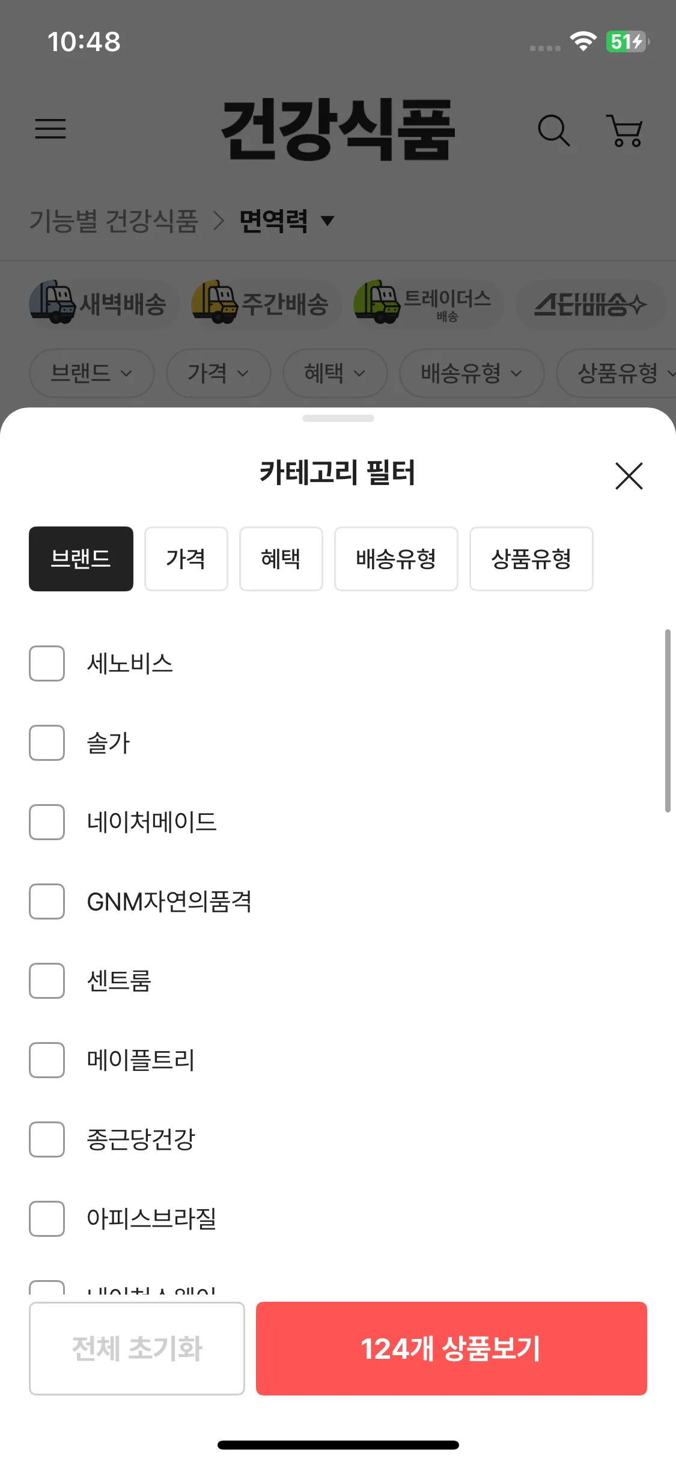The image size is (676, 1464).
Task: Tap the bottom sheet drag handle
Action: click(338, 418)
